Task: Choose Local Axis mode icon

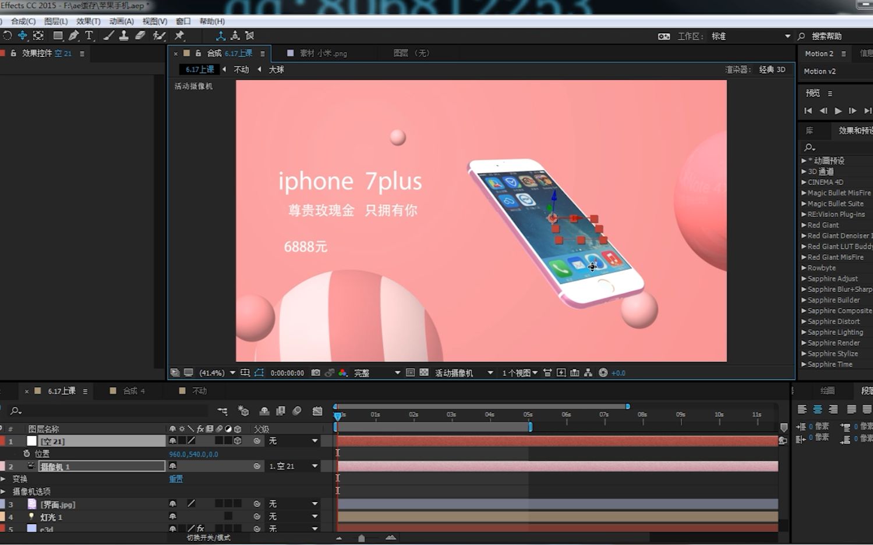Action: click(x=221, y=35)
